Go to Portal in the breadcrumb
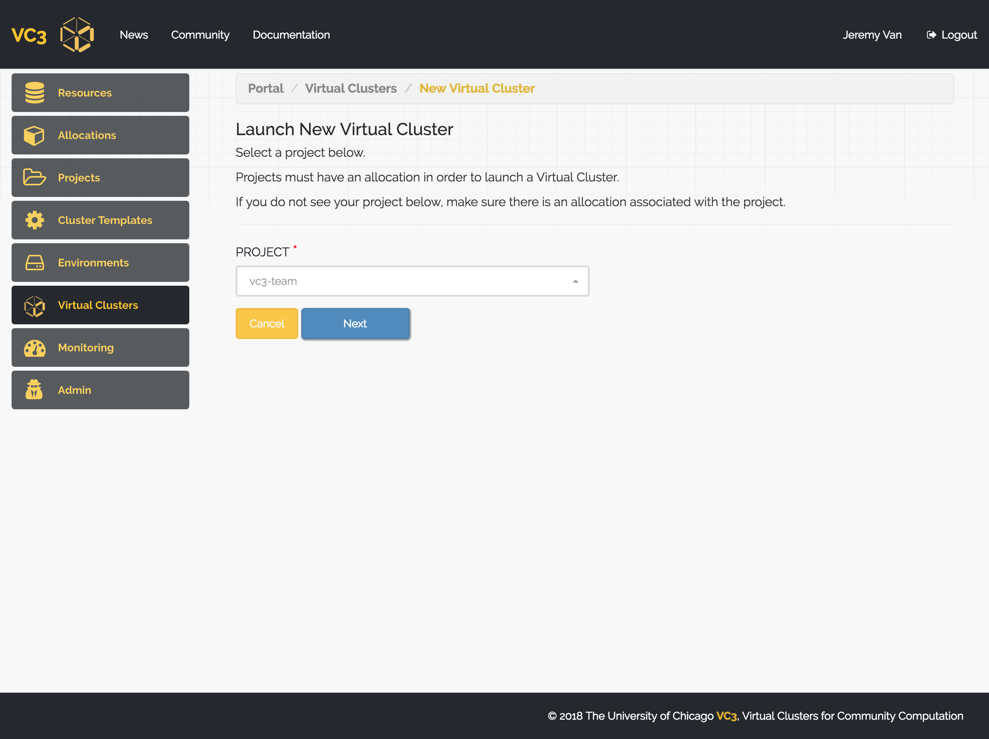This screenshot has width=989, height=739. [265, 88]
